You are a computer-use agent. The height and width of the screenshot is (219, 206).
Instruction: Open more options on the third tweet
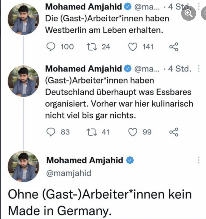[199, 159]
